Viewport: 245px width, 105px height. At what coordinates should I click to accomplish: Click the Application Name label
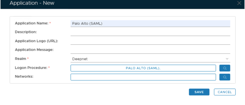coord(31,23)
